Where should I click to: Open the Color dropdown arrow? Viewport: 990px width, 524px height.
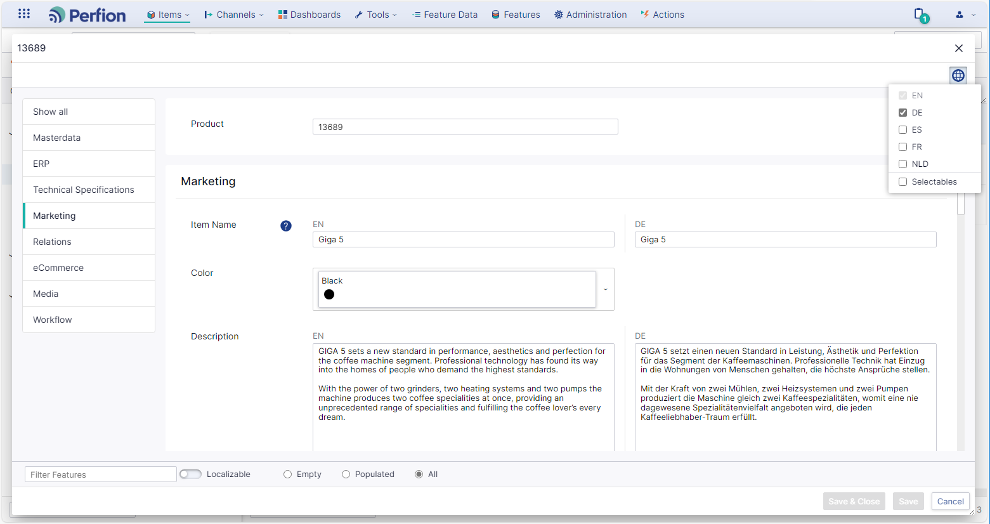point(606,289)
